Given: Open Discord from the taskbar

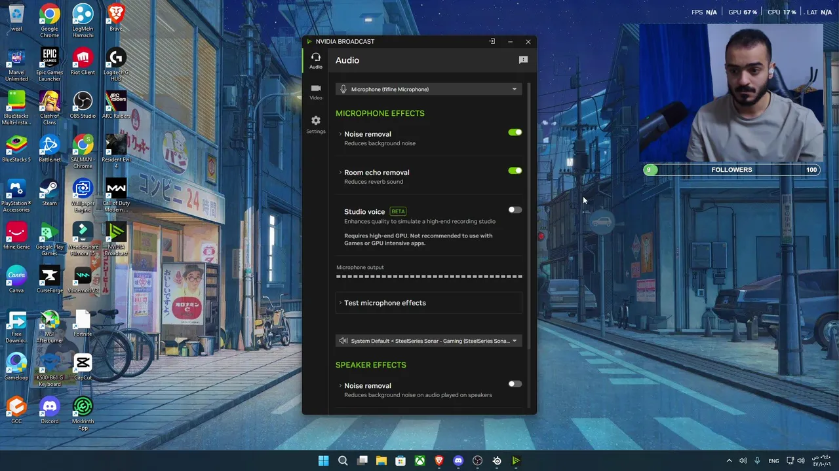Looking at the screenshot, I should (x=458, y=461).
